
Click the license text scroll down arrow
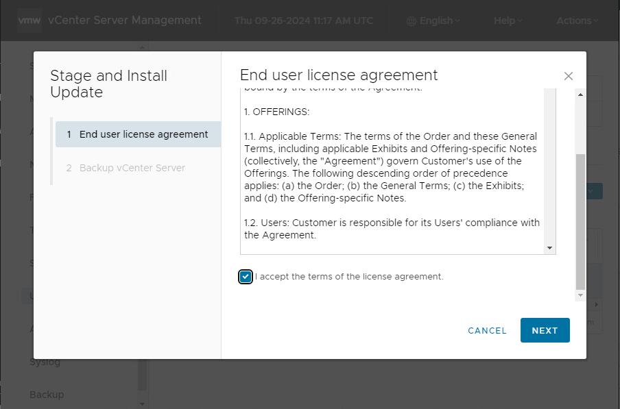[549, 248]
